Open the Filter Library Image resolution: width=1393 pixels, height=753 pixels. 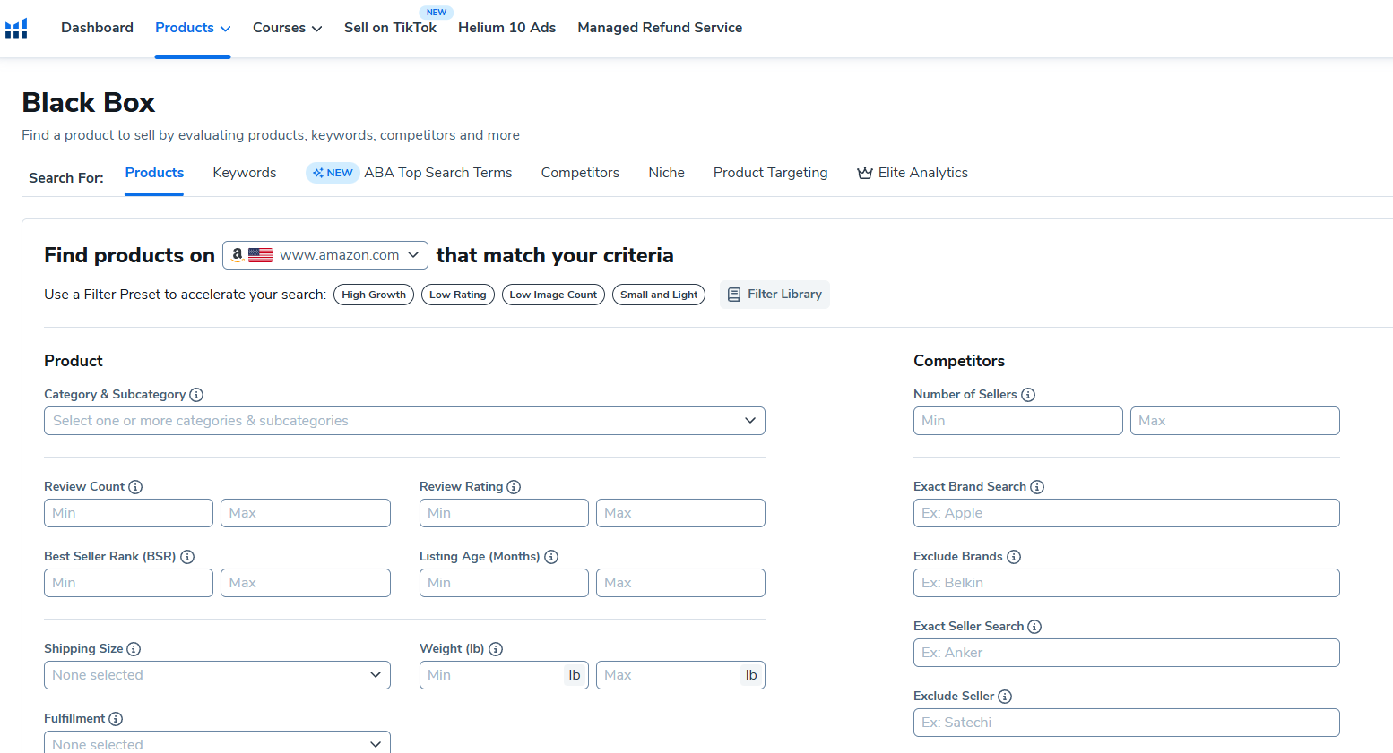point(774,295)
